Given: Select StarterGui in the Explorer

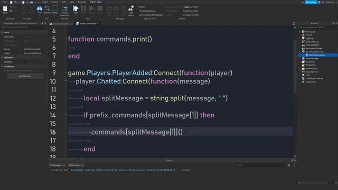Looking at the screenshot, I should [x=310, y=62].
